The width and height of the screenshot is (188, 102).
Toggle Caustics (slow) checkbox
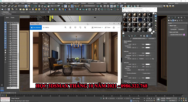(x=142, y=73)
